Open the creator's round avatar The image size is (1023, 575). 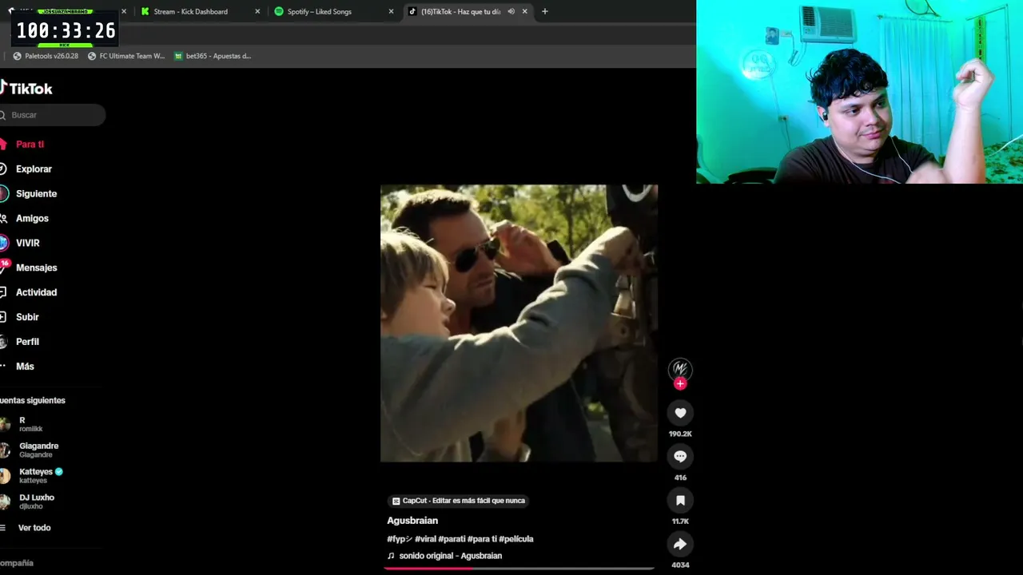(x=680, y=368)
